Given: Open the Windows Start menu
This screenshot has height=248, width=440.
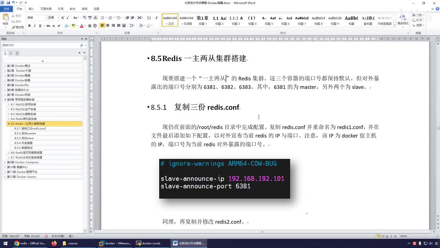Looking at the screenshot, I should tap(5, 243).
